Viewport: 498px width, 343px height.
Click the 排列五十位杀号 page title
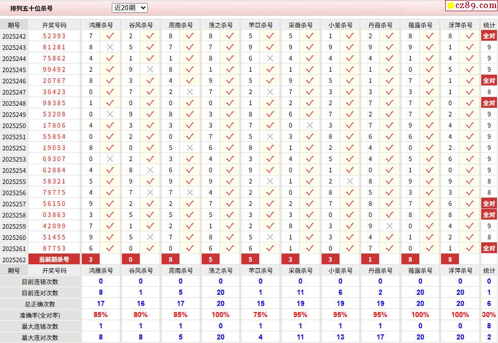point(32,9)
